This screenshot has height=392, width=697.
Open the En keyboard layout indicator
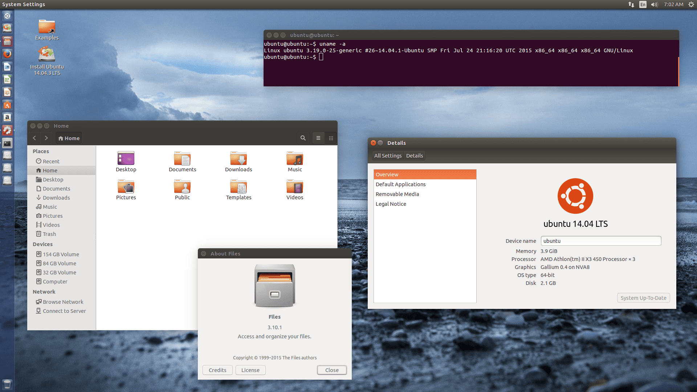[x=643, y=4]
